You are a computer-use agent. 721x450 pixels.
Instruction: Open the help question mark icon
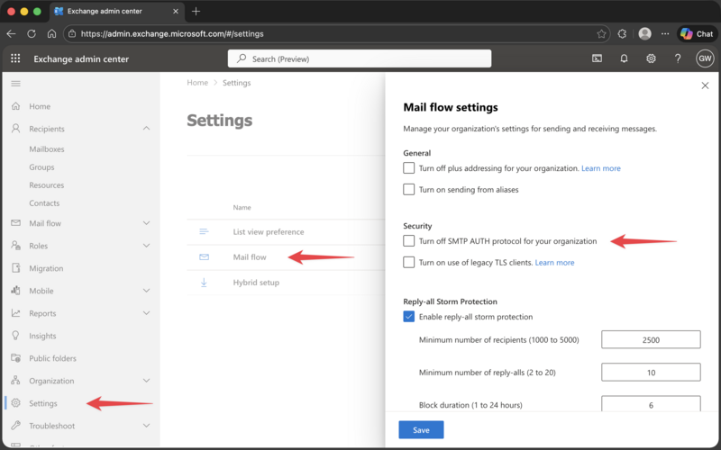click(x=678, y=58)
